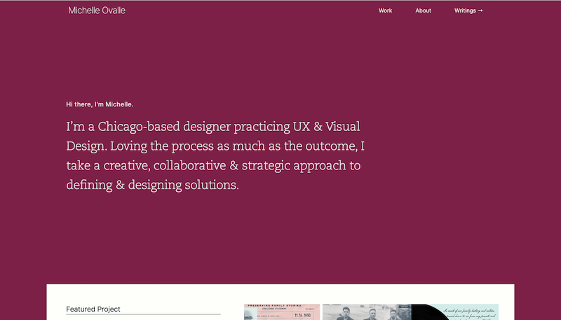Go to the About page

[x=423, y=11]
